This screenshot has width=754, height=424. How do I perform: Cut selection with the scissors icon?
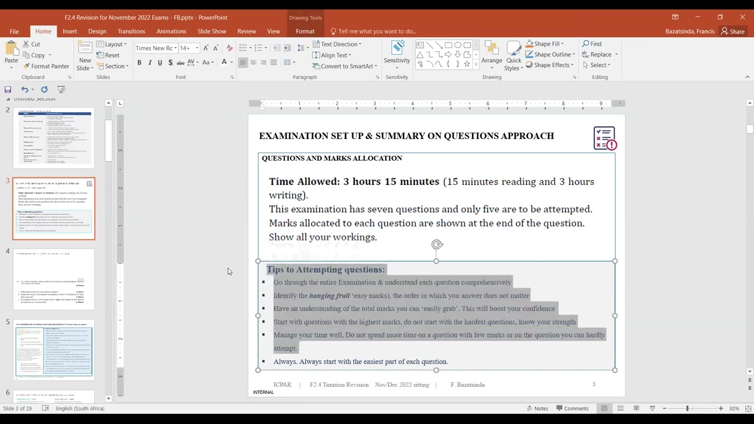[31, 44]
